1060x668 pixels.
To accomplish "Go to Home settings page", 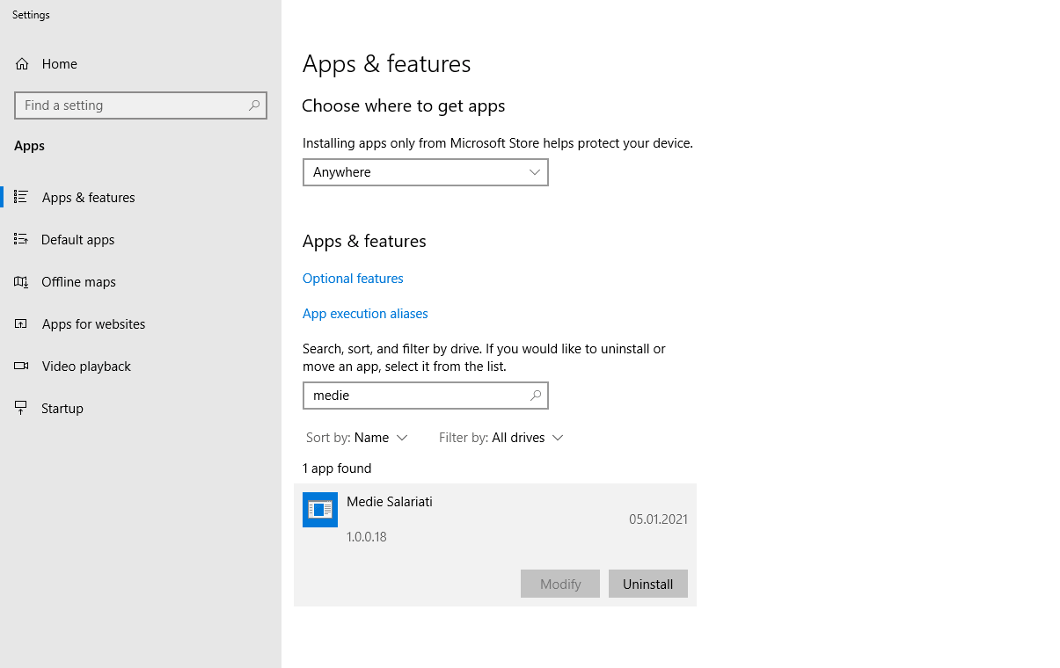I will coord(141,63).
